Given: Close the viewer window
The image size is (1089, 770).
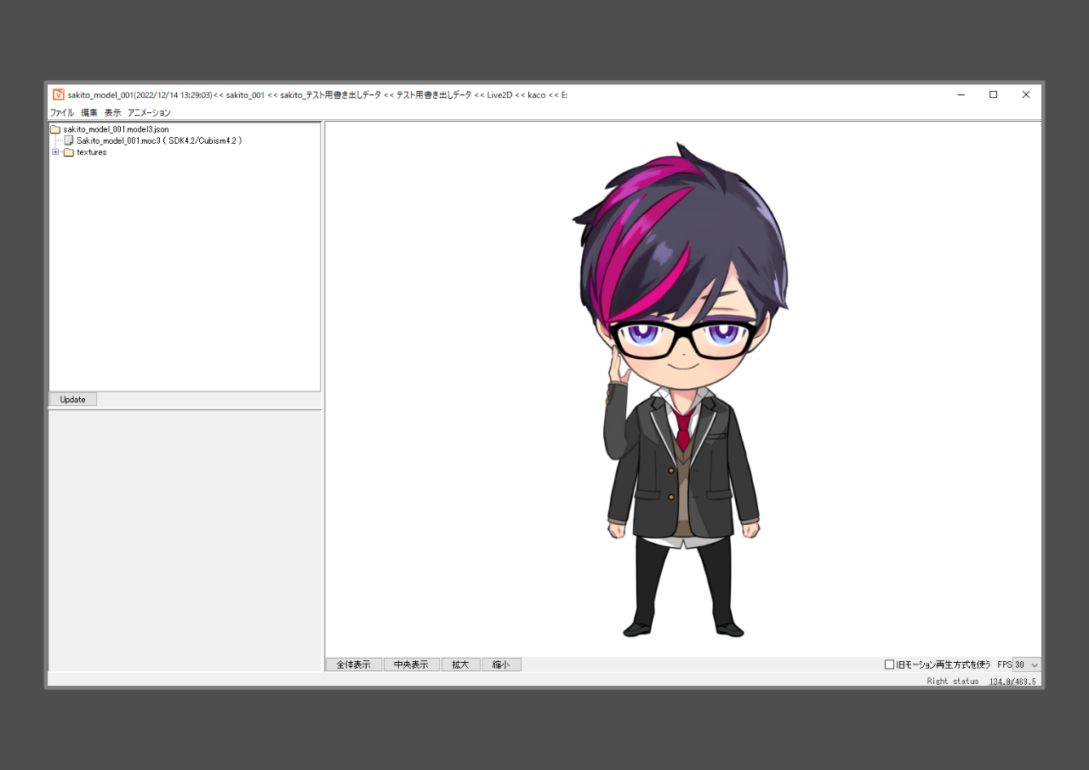Looking at the screenshot, I should [1026, 94].
